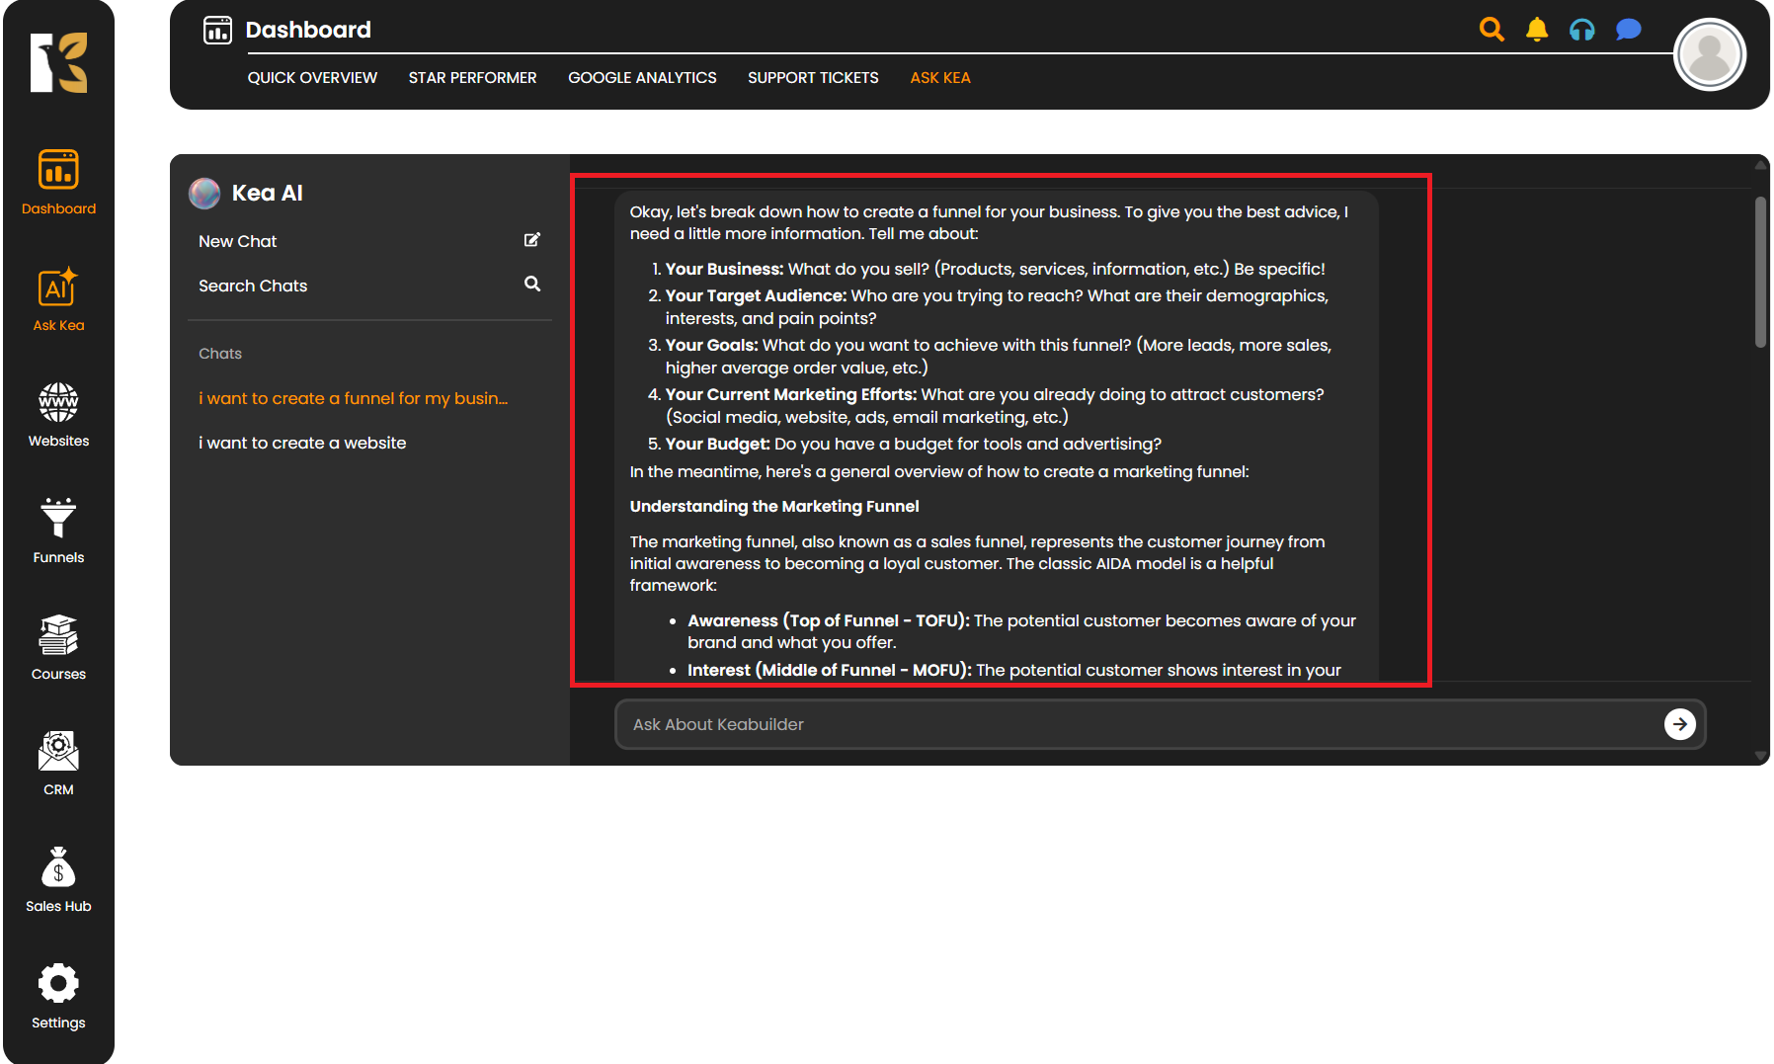Open the Support Tickets tab
This screenshot has width=1774, height=1064.
pyautogui.click(x=813, y=78)
